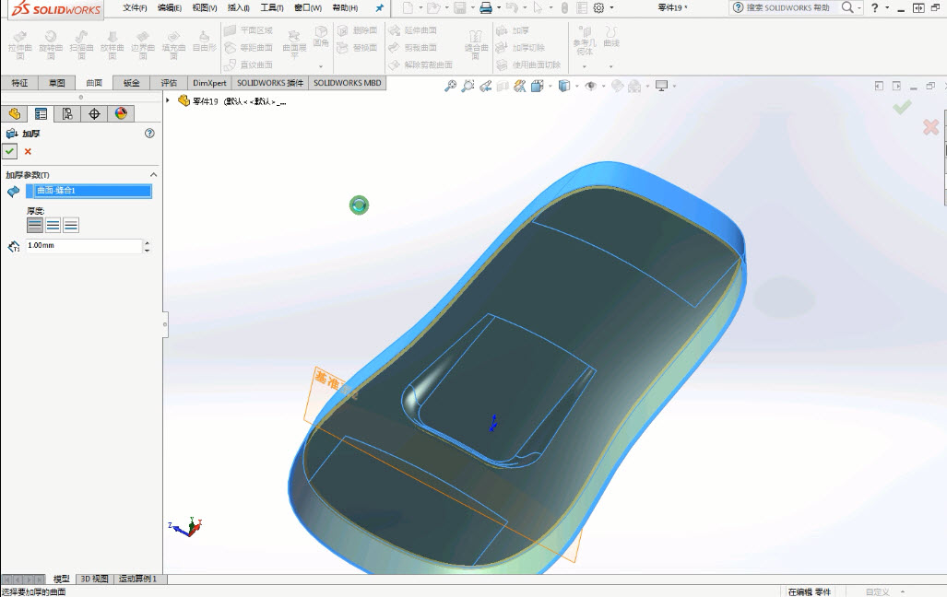Confirm with the graphics-area green checkmark
947x597 pixels.
pos(903,108)
